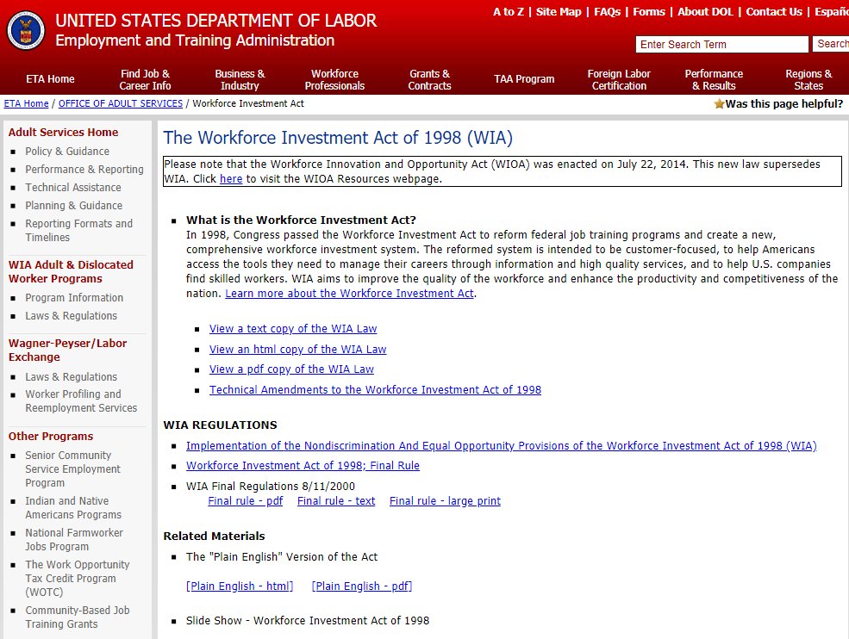Click 'Related Materials' heading text
The image size is (849, 639).
pyautogui.click(x=215, y=537)
